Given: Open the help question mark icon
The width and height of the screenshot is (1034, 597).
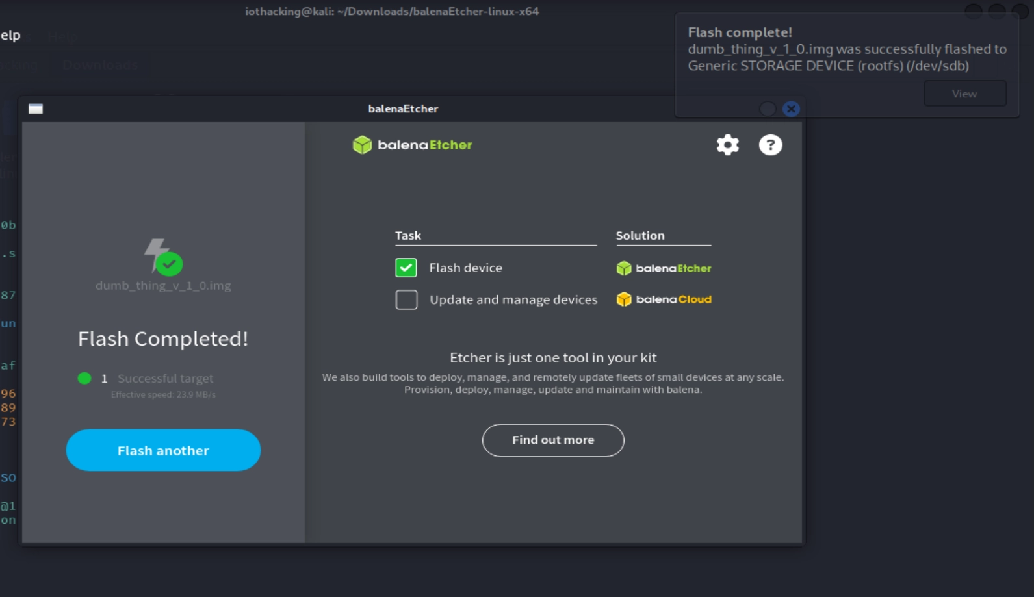Looking at the screenshot, I should (770, 145).
